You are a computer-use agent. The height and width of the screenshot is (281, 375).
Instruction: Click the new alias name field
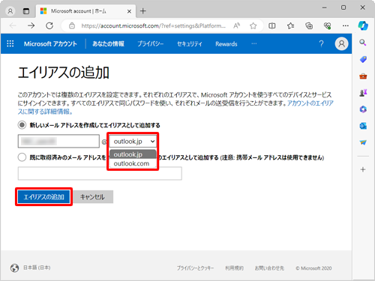pos(58,142)
